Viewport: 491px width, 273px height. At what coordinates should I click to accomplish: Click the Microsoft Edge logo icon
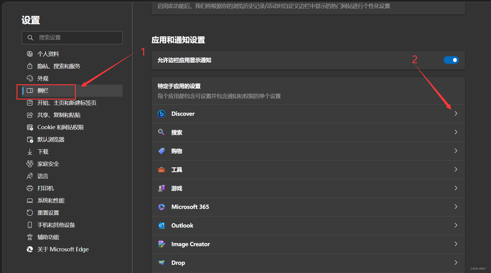(30, 249)
